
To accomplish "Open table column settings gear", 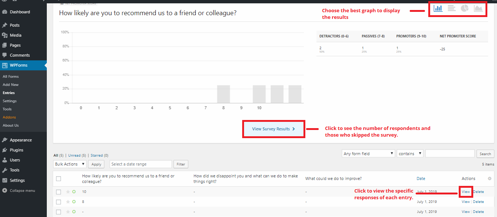I will [490, 178].
